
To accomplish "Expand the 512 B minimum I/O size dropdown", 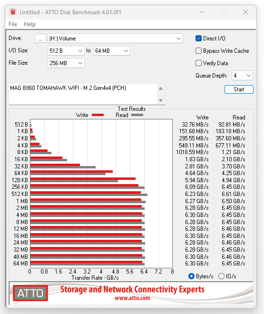I will pos(66,50).
